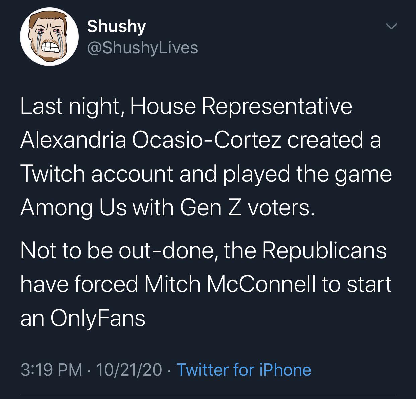Open the @ShushyLives handle
The height and width of the screenshot is (399, 416).
pyautogui.click(x=142, y=47)
